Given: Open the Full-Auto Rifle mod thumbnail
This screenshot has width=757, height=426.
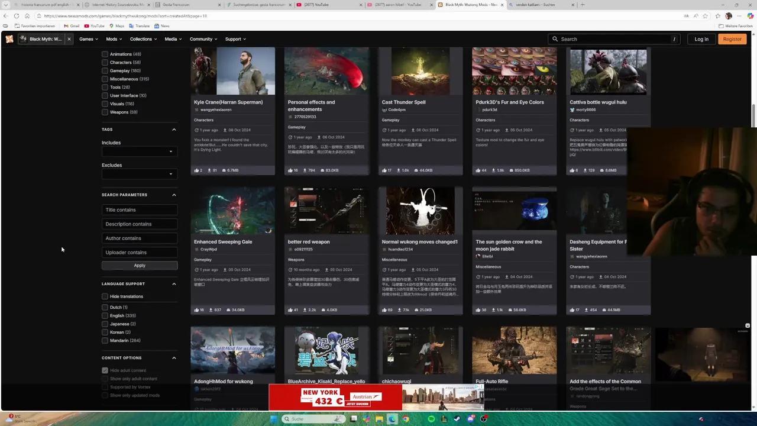Looking at the screenshot, I should tap(514, 350).
